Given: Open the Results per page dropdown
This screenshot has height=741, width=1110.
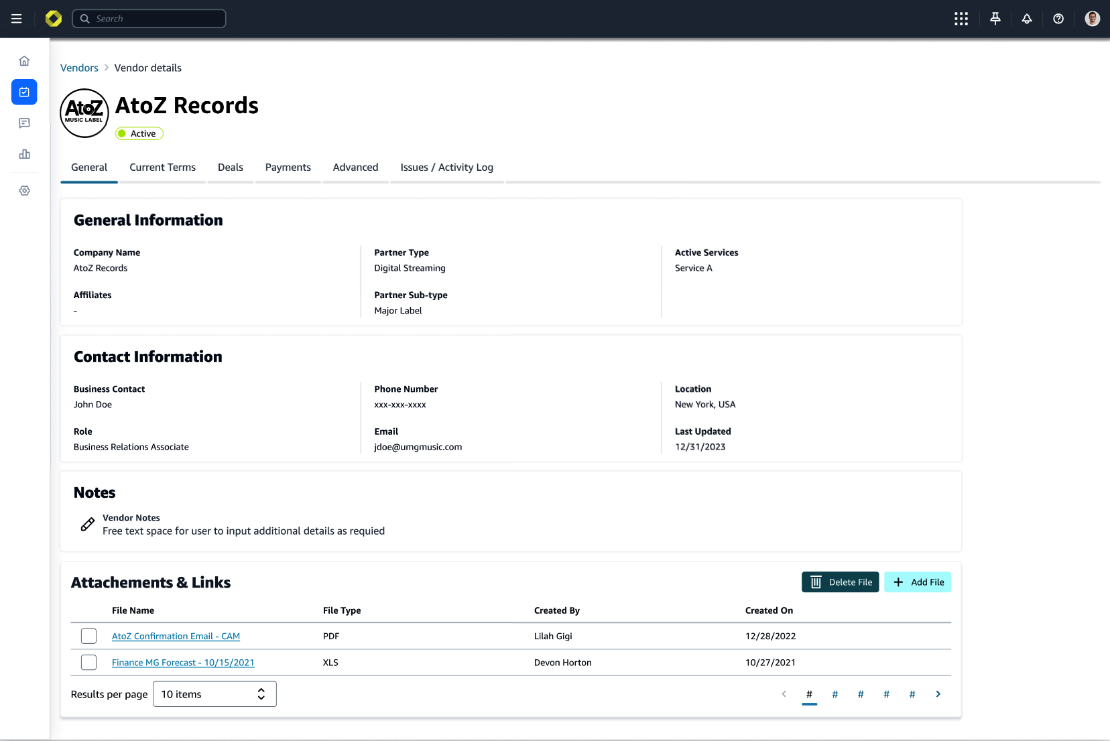Looking at the screenshot, I should 214,693.
